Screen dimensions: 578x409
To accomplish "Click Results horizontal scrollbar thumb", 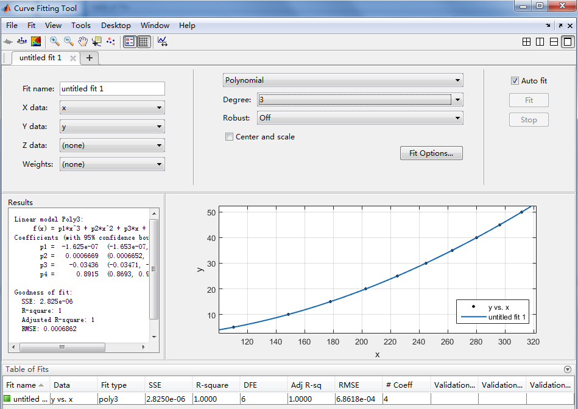I will (x=62, y=347).
